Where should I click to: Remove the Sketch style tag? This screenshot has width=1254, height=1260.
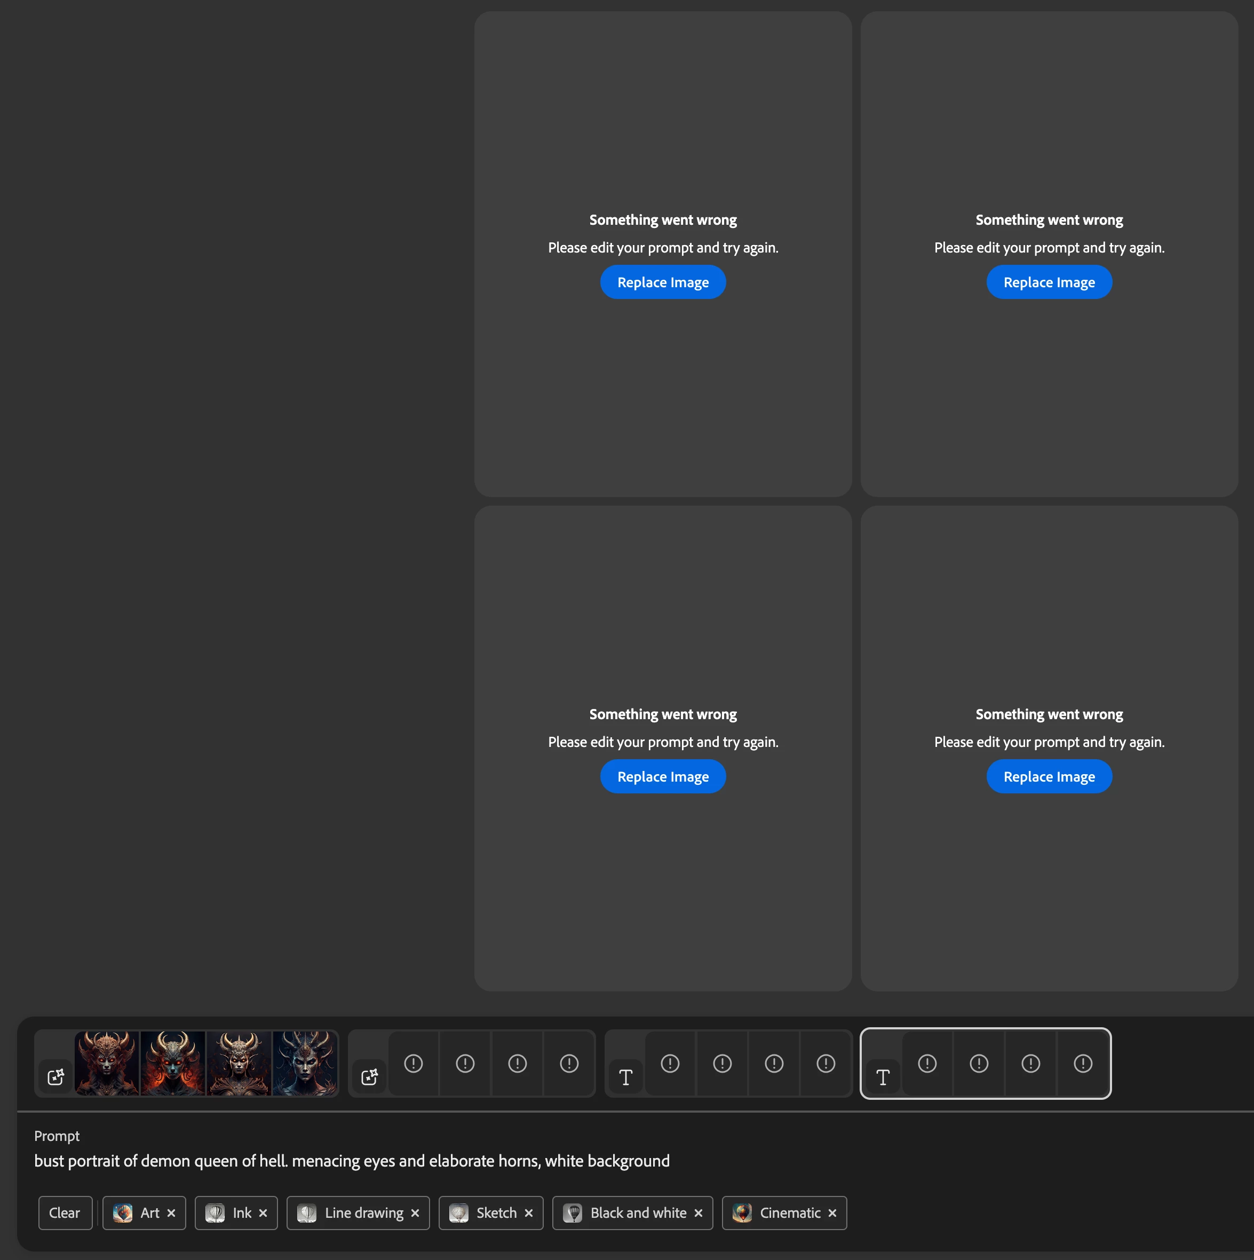[x=529, y=1213]
